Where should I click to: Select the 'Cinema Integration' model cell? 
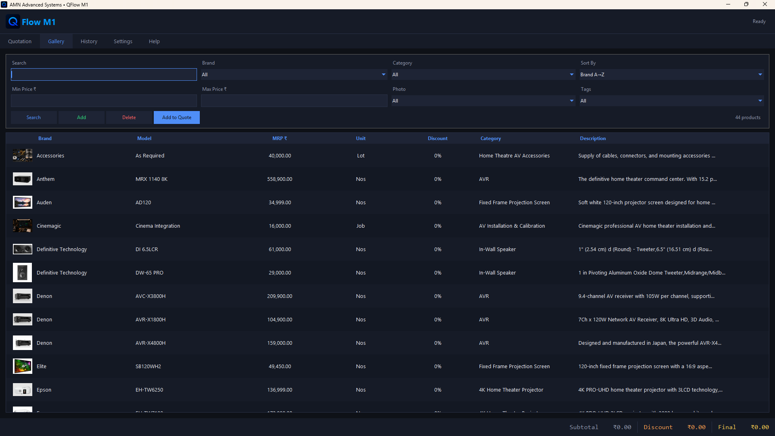[x=158, y=226]
